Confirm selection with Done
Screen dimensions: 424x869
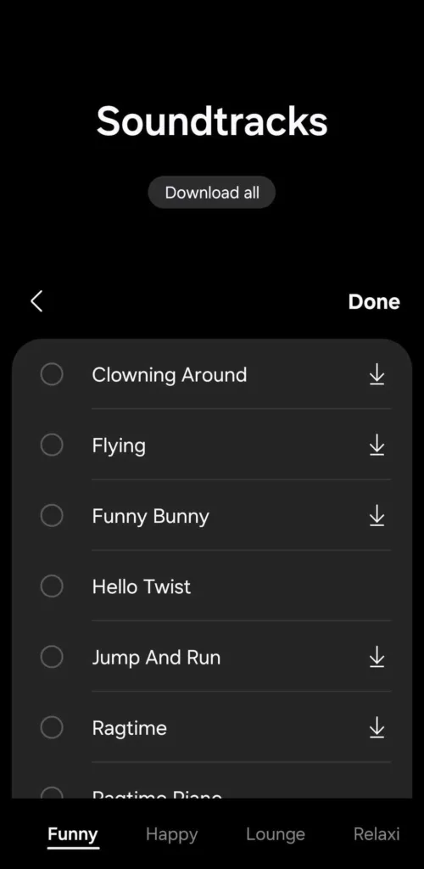[374, 301]
